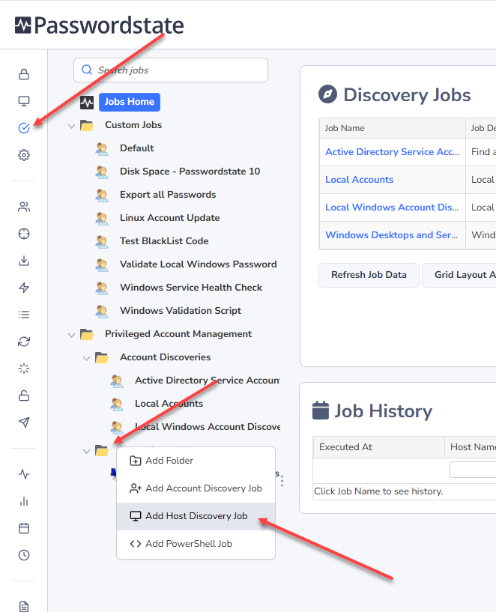496x612 pixels.
Task: Click the calendar sidebar icon
Action: coord(24,528)
